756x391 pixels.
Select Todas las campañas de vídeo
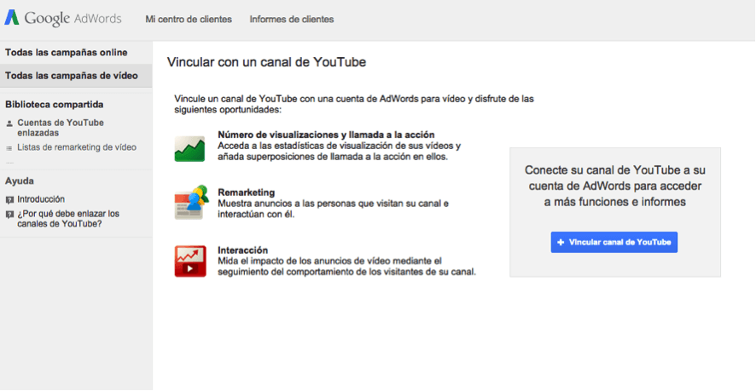coord(71,76)
